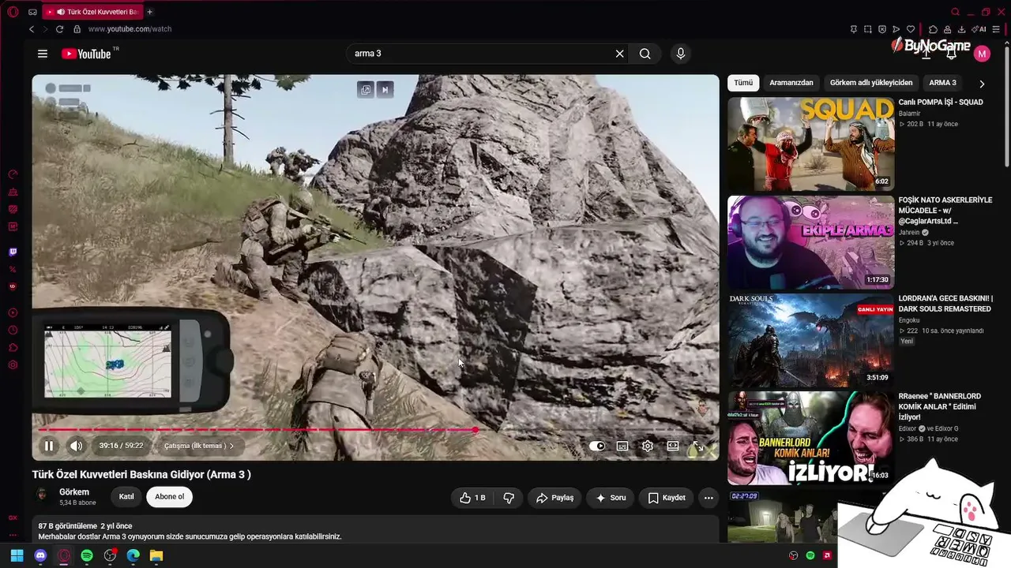Toggle autoplay switch in the player
The width and height of the screenshot is (1011, 568).
[597, 446]
